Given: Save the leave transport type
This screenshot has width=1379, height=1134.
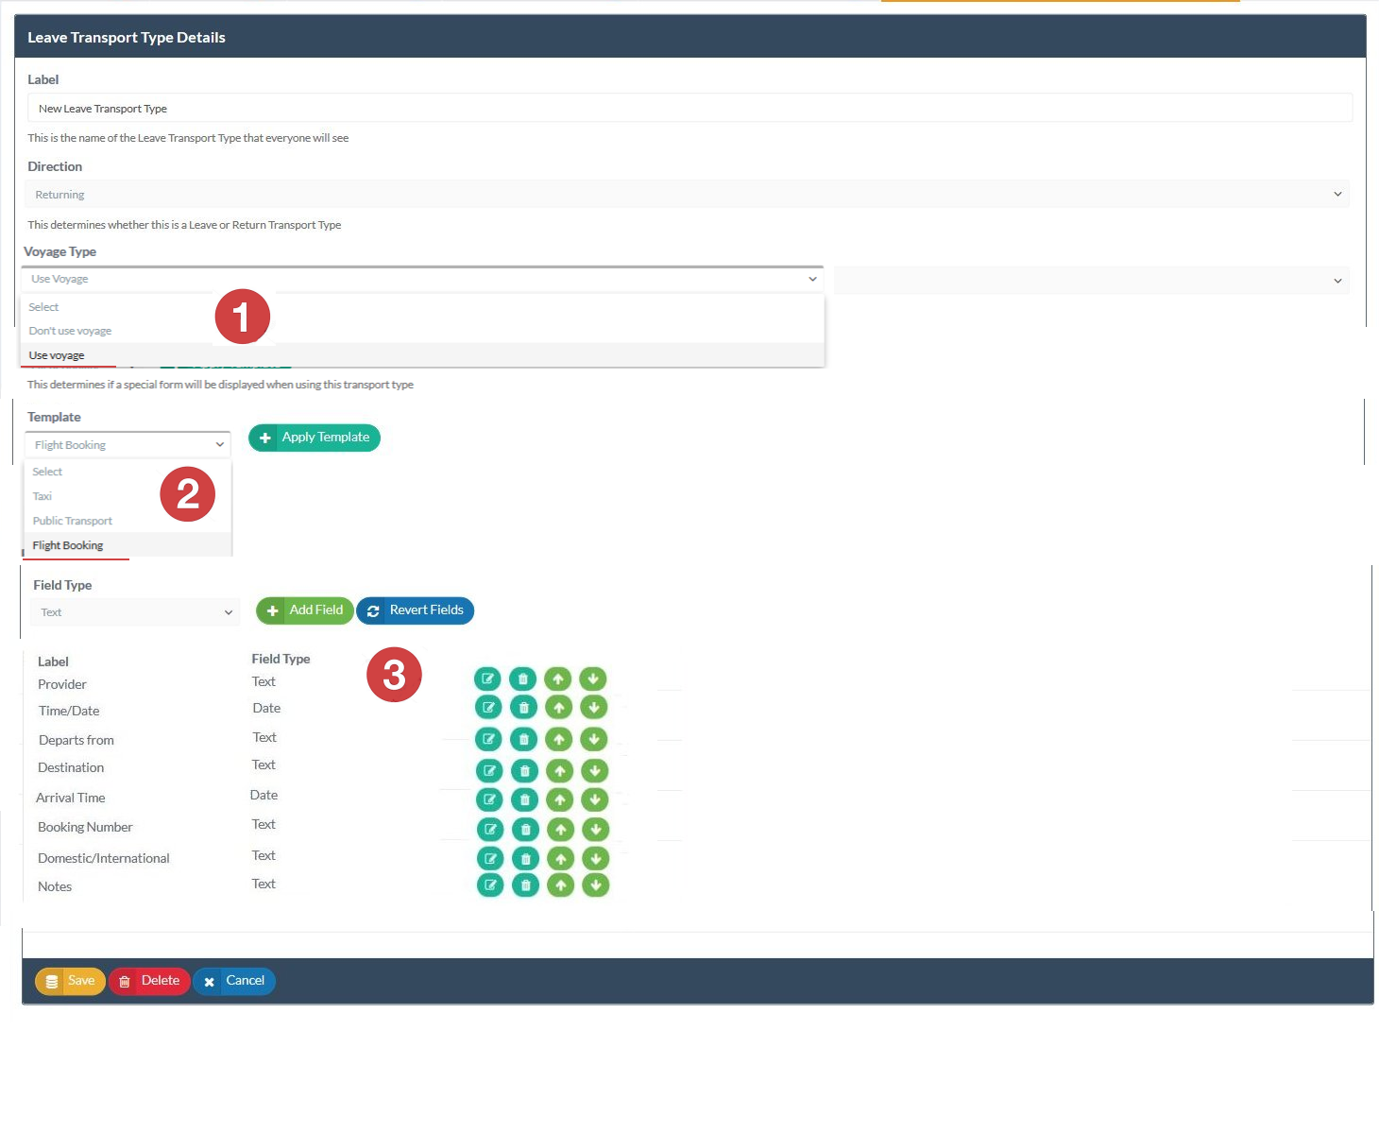Looking at the screenshot, I should pyautogui.click(x=70, y=981).
